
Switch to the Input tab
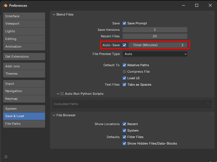pyautogui.click(x=24, y=84)
